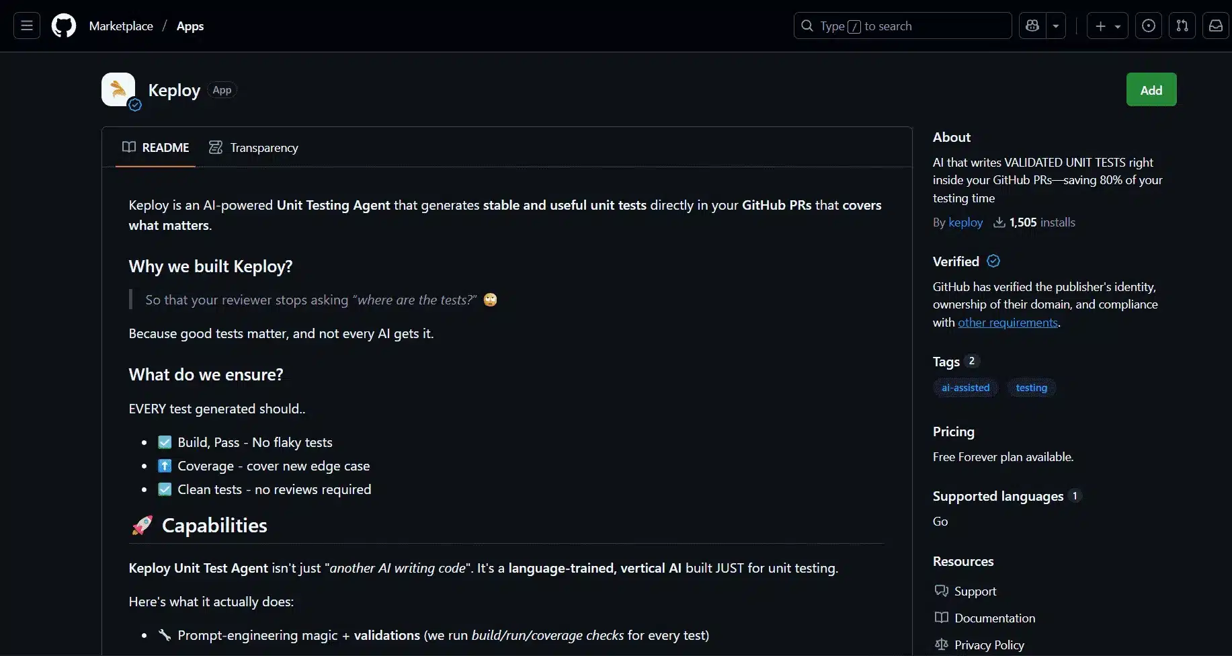Viewport: 1232px width, 656px height.
Task: Go to Marketplace breadcrumb
Action: [121, 26]
